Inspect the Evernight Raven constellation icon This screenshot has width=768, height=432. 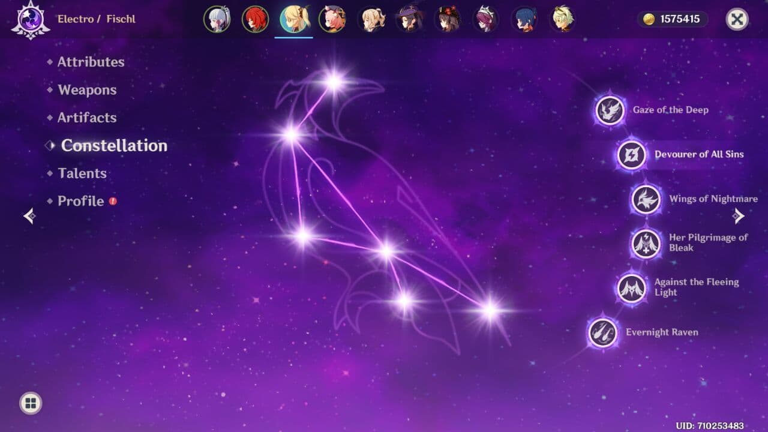pos(603,332)
